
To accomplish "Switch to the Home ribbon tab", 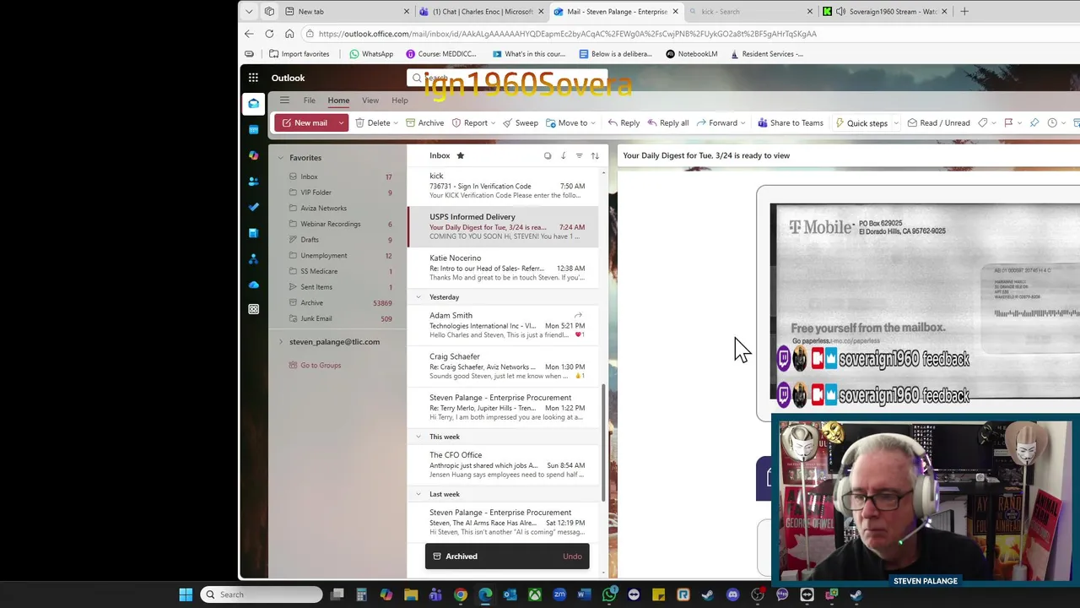I will (338, 100).
